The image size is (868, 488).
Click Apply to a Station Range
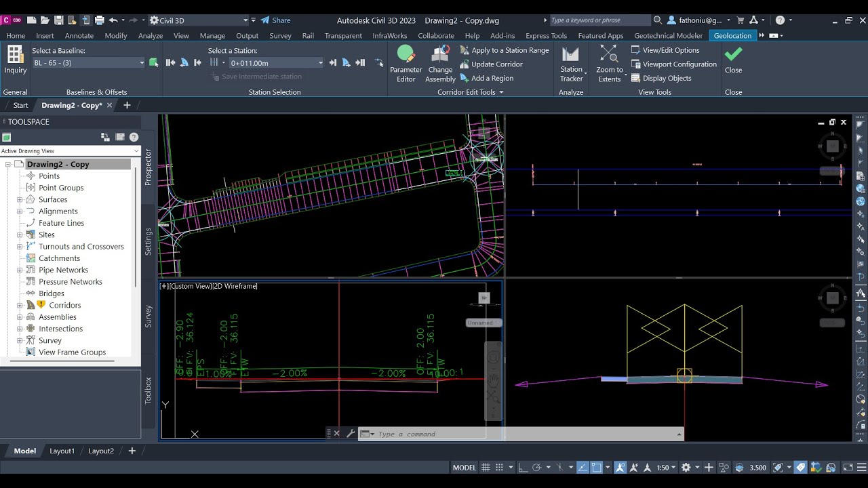[x=504, y=50]
